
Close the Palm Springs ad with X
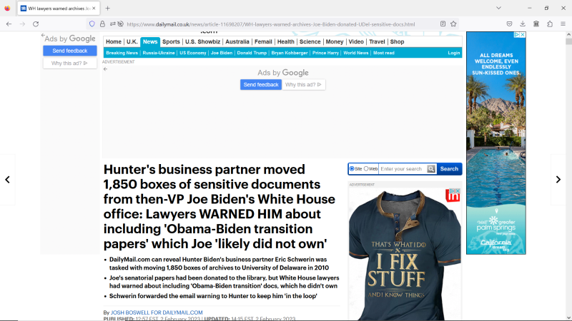pyautogui.click(x=523, y=34)
